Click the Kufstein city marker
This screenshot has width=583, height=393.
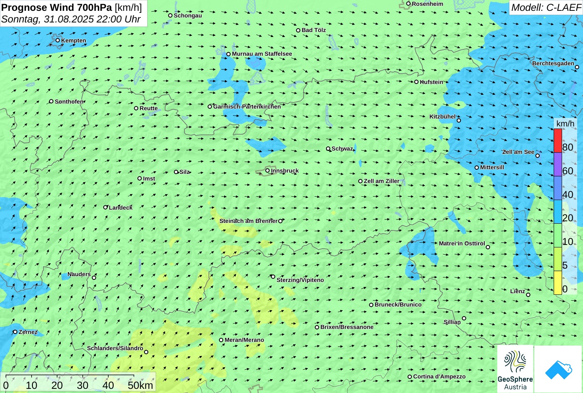point(416,82)
